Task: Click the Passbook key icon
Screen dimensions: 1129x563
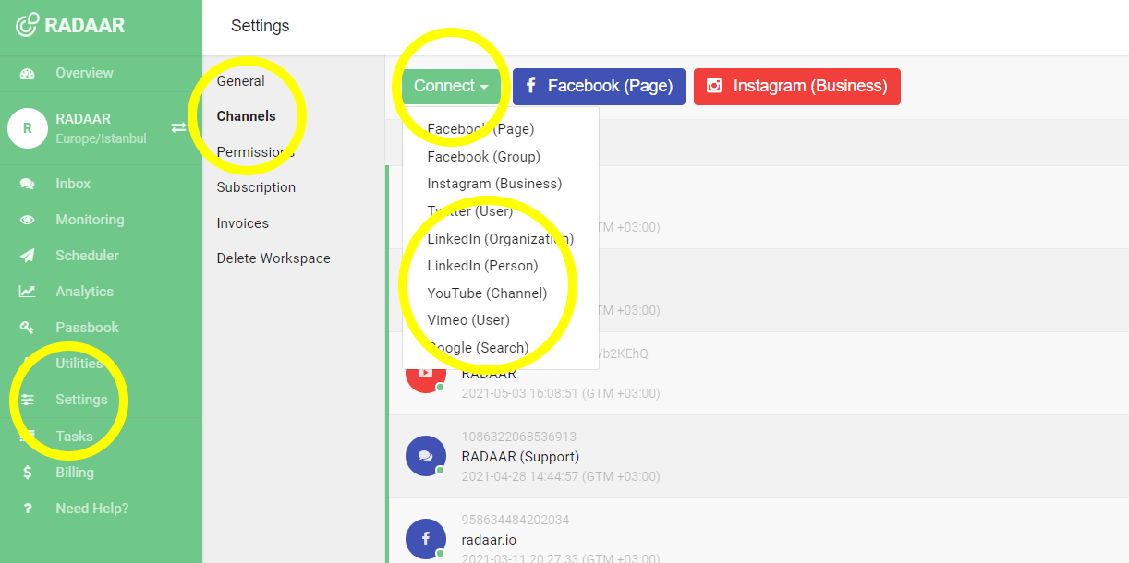Action: coord(27,328)
